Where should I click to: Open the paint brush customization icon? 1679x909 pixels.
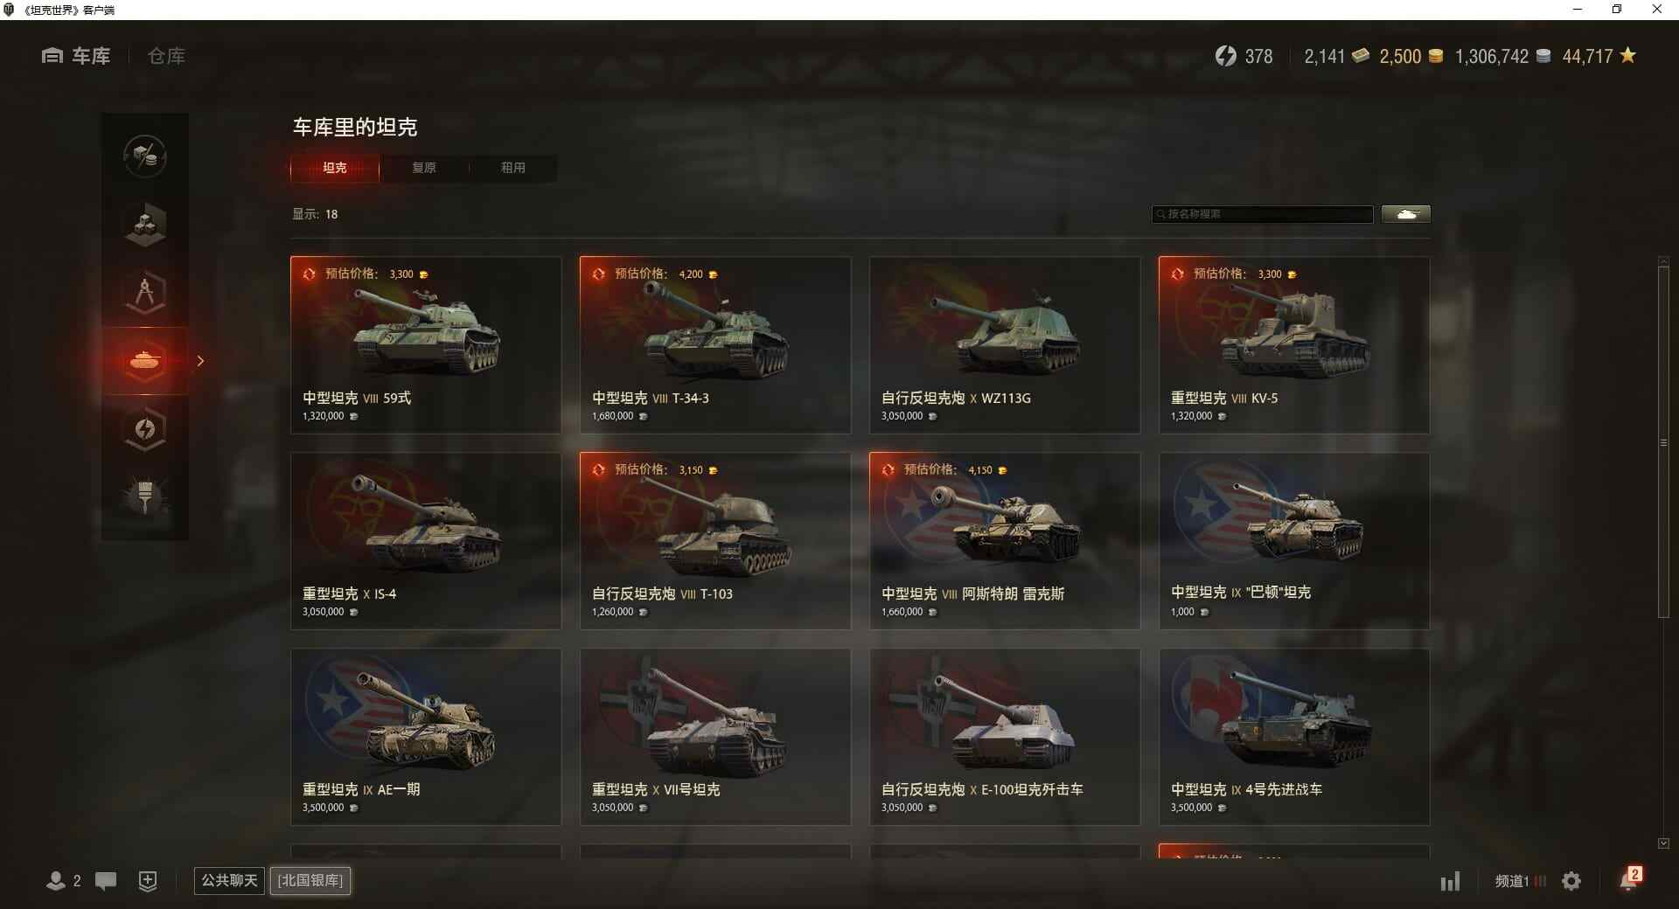(145, 497)
